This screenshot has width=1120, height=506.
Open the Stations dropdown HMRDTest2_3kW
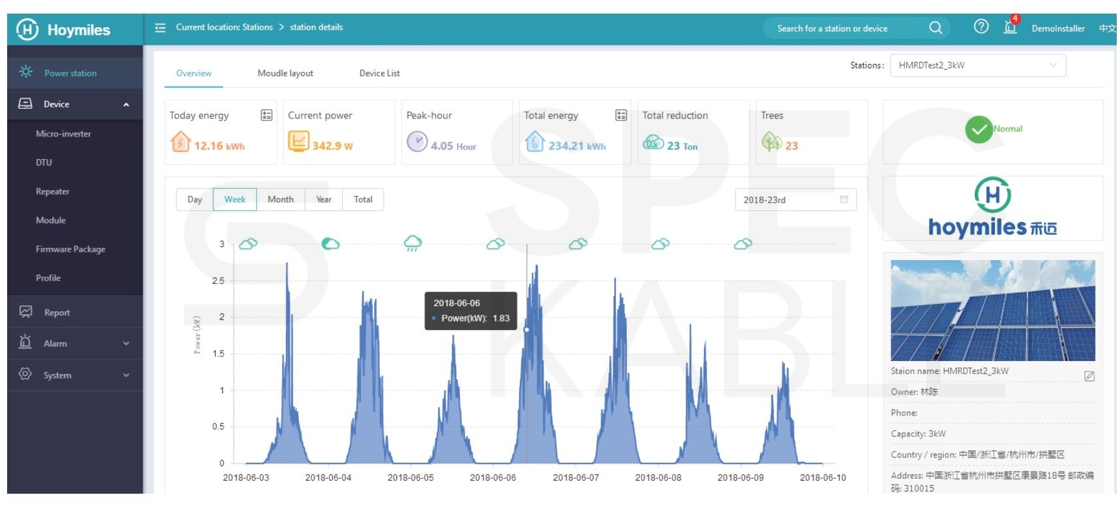point(978,65)
